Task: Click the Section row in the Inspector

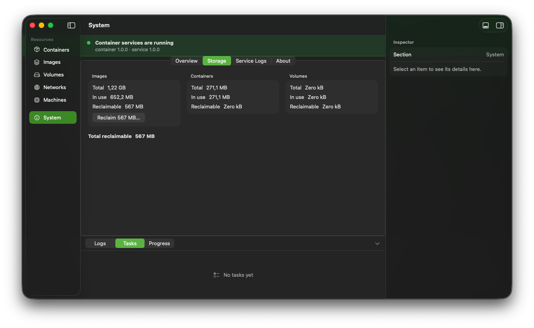Action: click(x=449, y=55)
